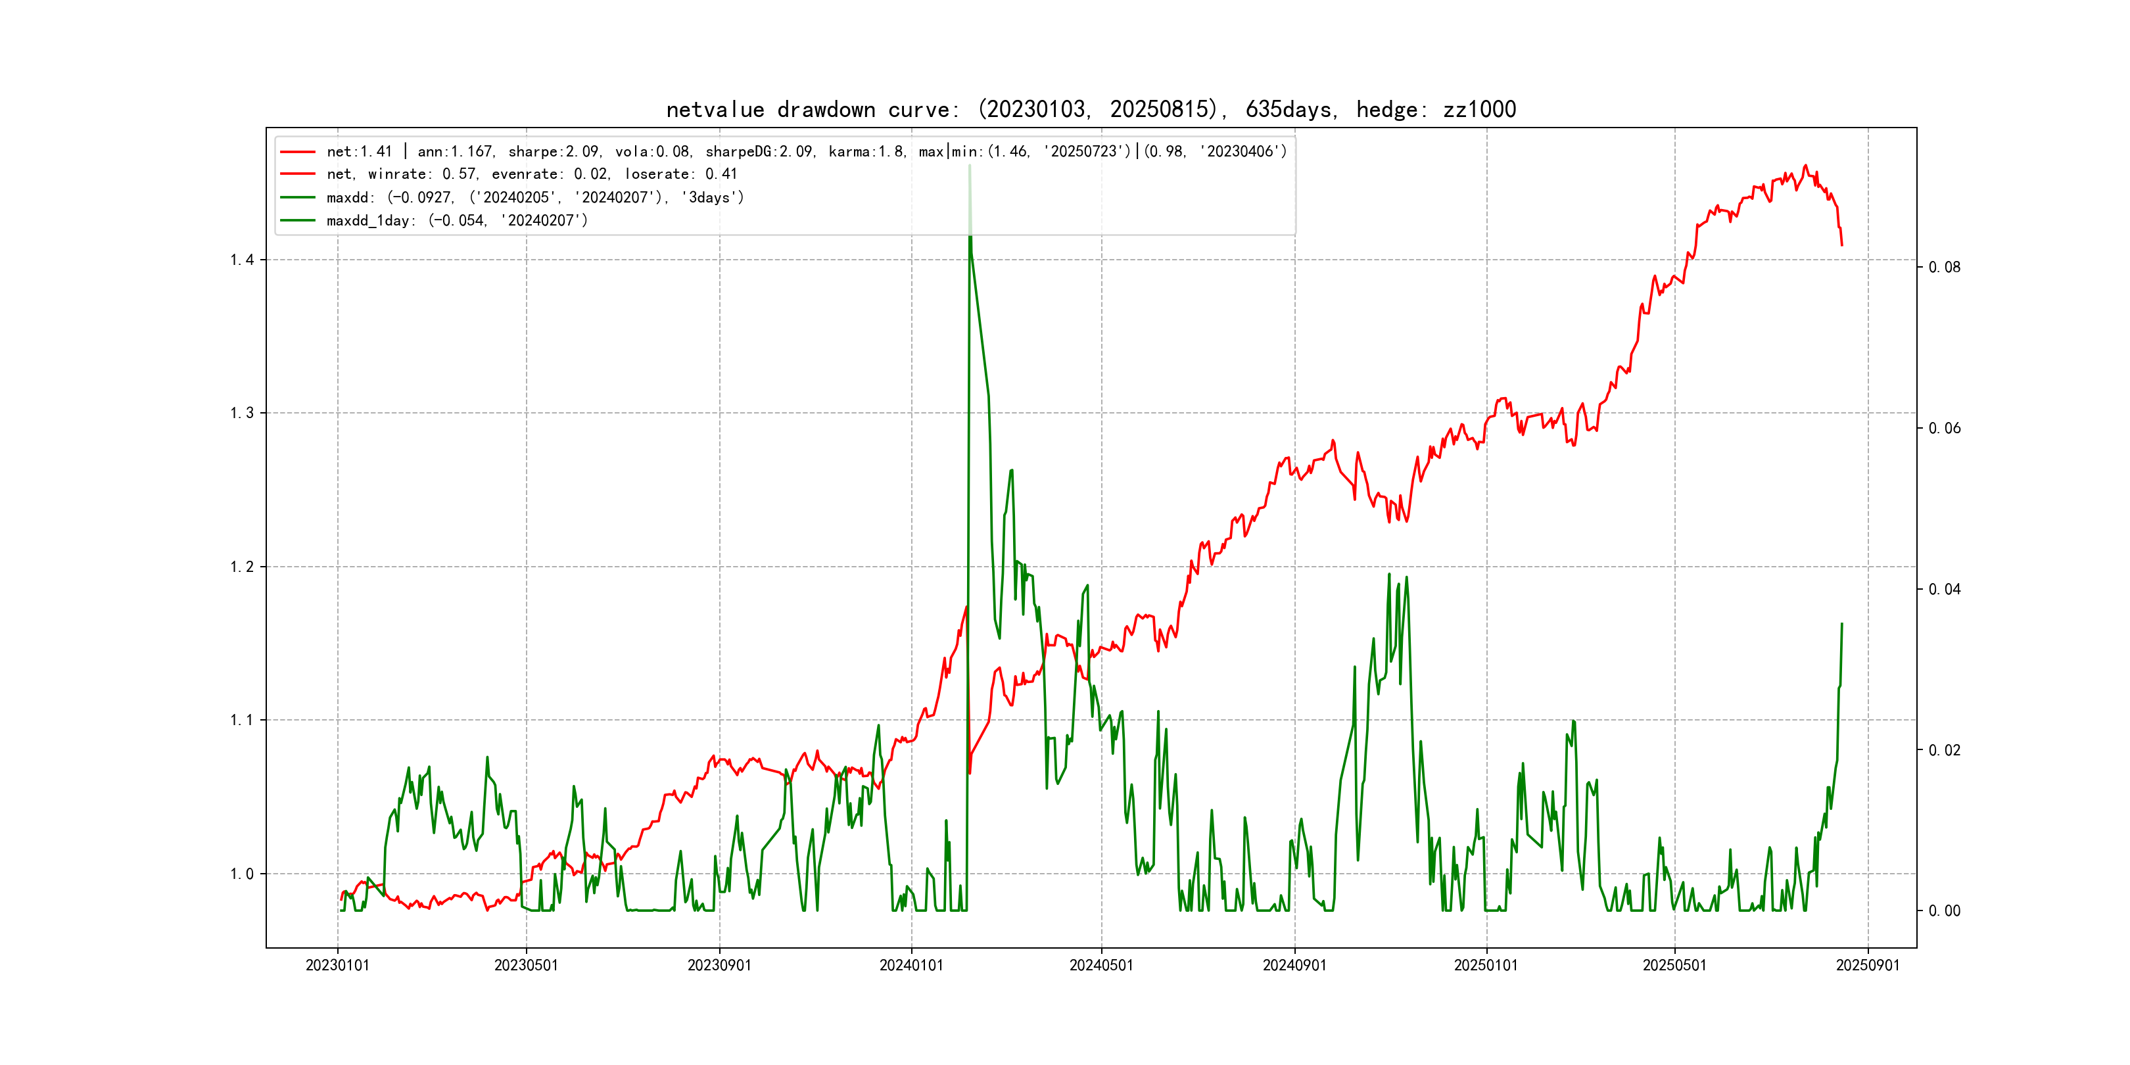Click right y-axis tick label 0.08

pyautogui.click(x=1944, y=267)
